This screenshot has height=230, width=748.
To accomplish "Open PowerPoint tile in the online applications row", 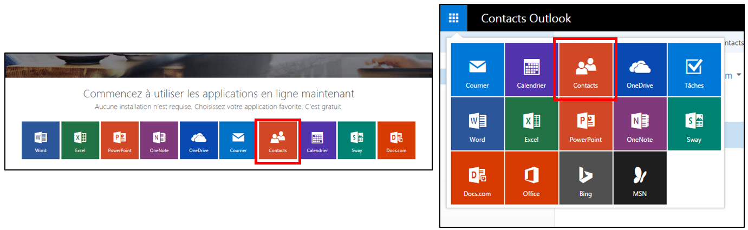I will 120,140.
